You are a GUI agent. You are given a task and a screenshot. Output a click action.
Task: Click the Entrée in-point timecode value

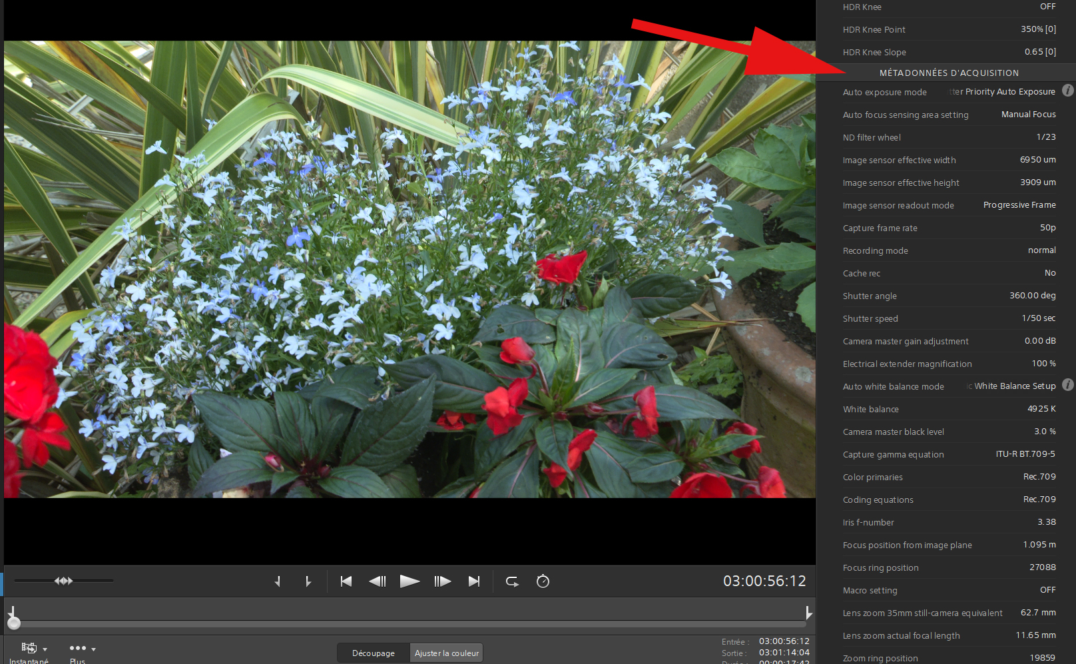pyautogui.click(x=784, y=641)
